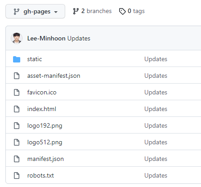Open the gh-pages branch dropdown
The height and width of the screenshot is (187, 201).
tap(35, 11)
